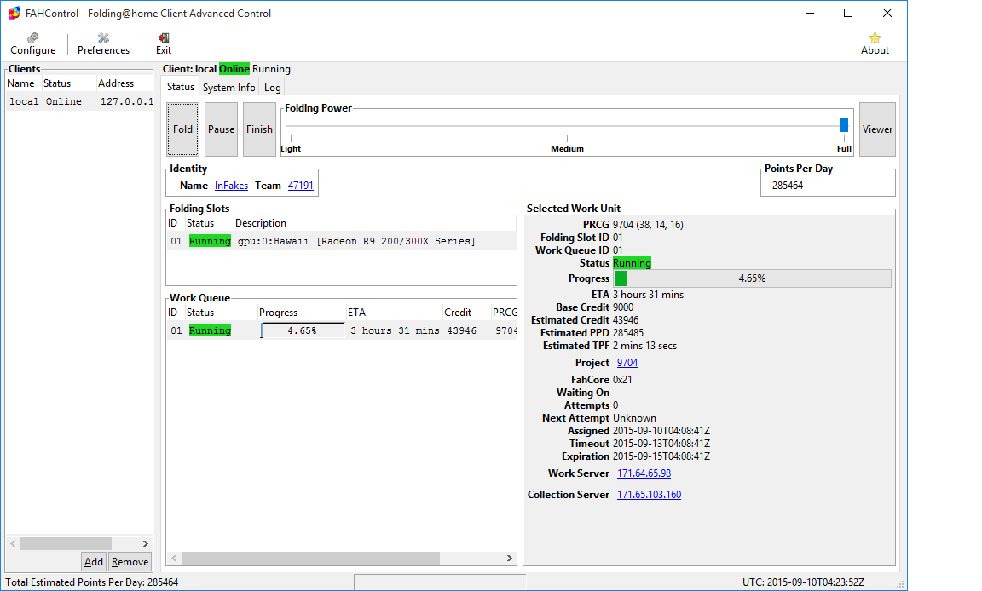Viewport: 982px width, 591px height.
Task: Click Work Queue horizontal scrollbar thumb
Action: (x=310, y=559)
